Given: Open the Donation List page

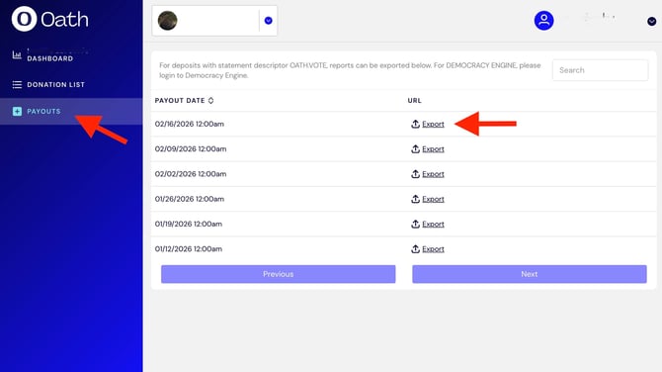Looking at the screenshot, I should pos(55,84).
